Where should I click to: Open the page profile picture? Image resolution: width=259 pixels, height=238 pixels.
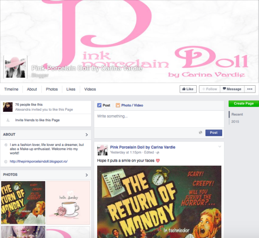(15, 67)
